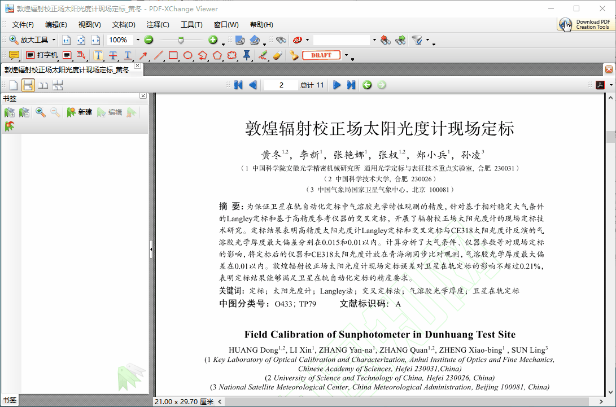Select the underline text tool
The image size is (616, 407).
point(127,55)
